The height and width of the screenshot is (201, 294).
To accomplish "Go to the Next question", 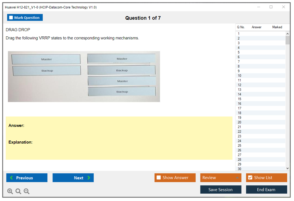I will coord(73,178).
